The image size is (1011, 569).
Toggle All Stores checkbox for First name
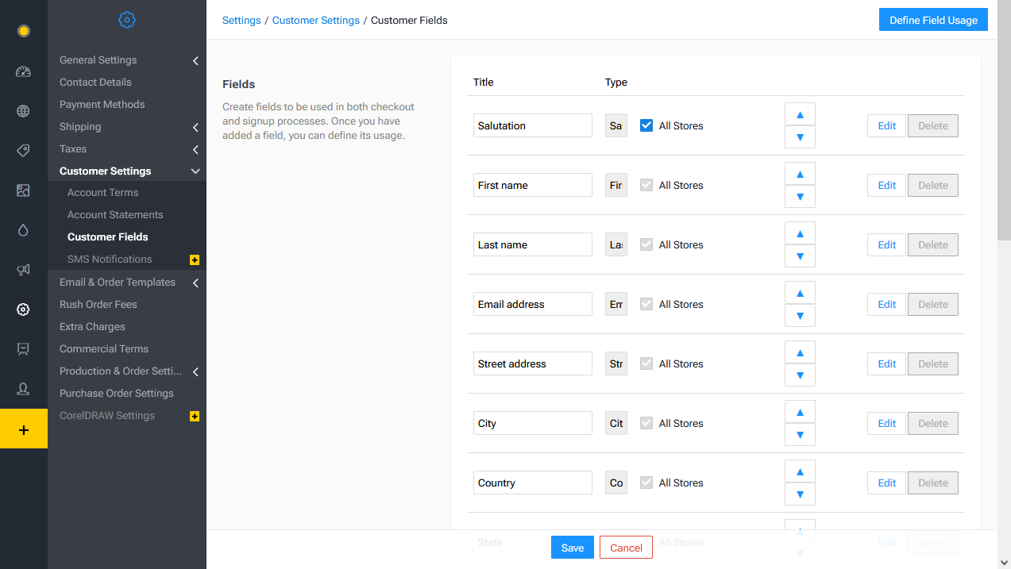[x=646, y=184]
